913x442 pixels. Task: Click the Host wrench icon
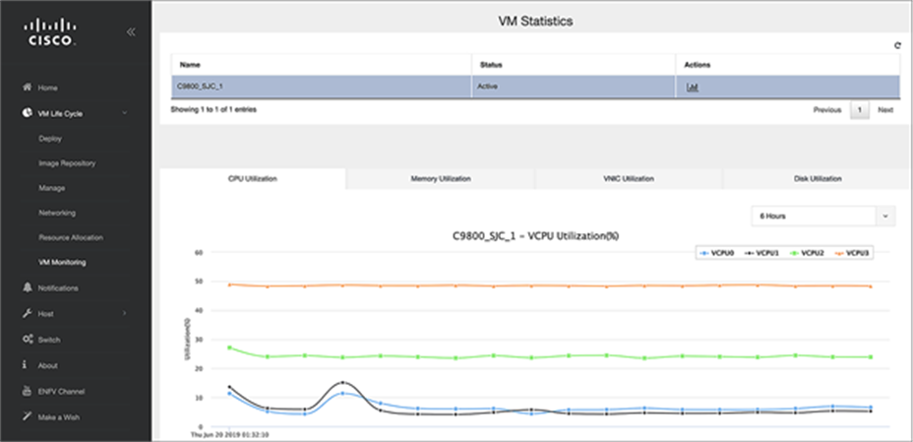[x=27, y=313]
